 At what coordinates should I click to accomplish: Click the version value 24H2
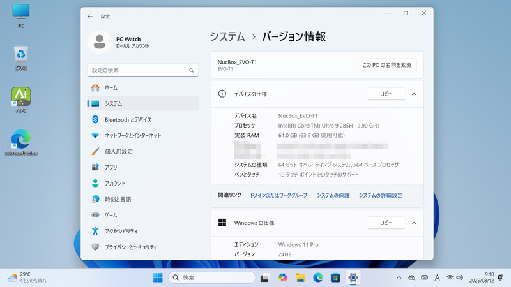pos(284,254)
